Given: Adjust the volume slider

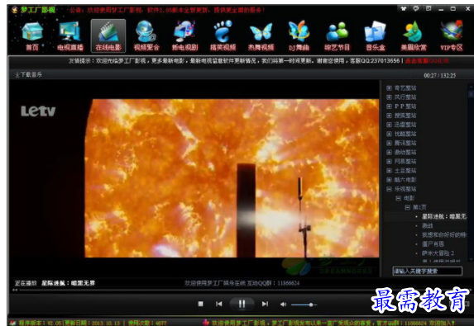Looking at the screenshot, I should 304,305.
